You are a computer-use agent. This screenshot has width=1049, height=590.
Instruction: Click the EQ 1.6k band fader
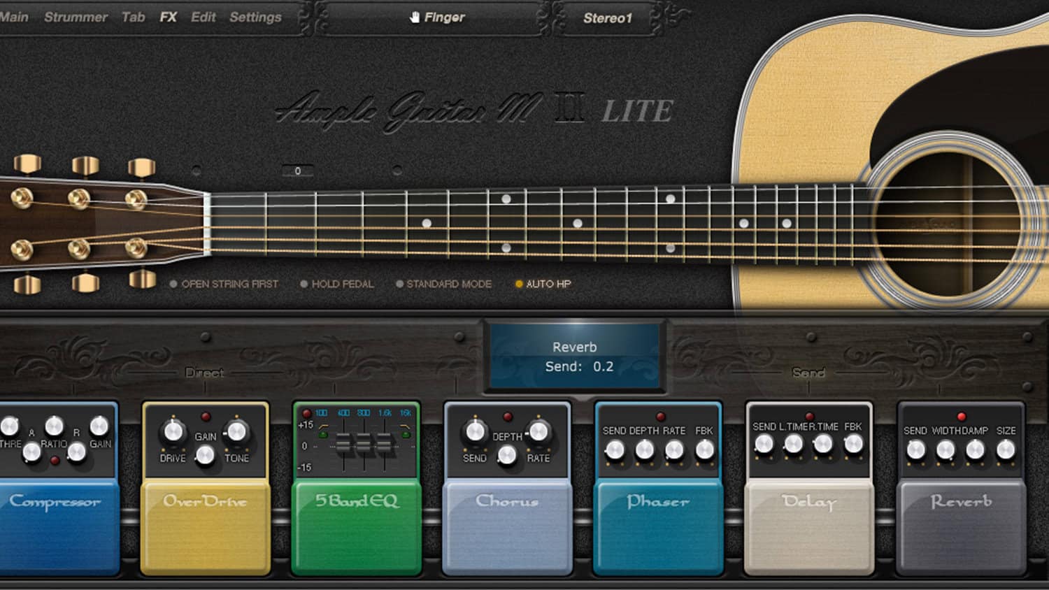pos(384,444)
